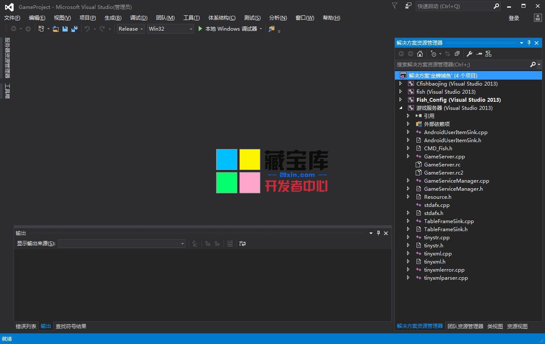Select tinyxmlparser.cpp in the tree
Viewport: 545px width, 344px height.
[x=446, y=278]
